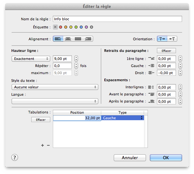Viewport: 194px width, 174px height.
Task: Open the Gauche tab type dropdown
Action: tap(123, 118)
